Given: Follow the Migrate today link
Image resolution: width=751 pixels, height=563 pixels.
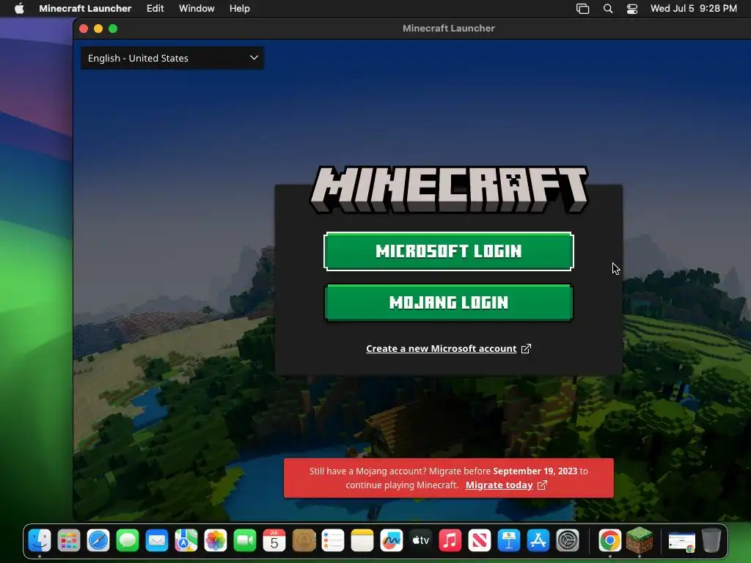Looking at the screenshot, I should click(x=499, y=485).
